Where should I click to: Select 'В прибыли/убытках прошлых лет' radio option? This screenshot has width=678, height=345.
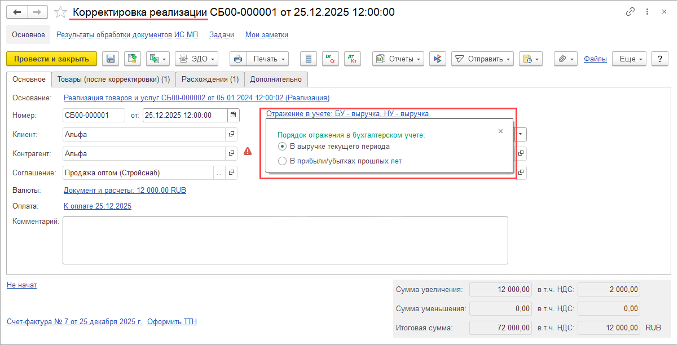click(283, 161)
